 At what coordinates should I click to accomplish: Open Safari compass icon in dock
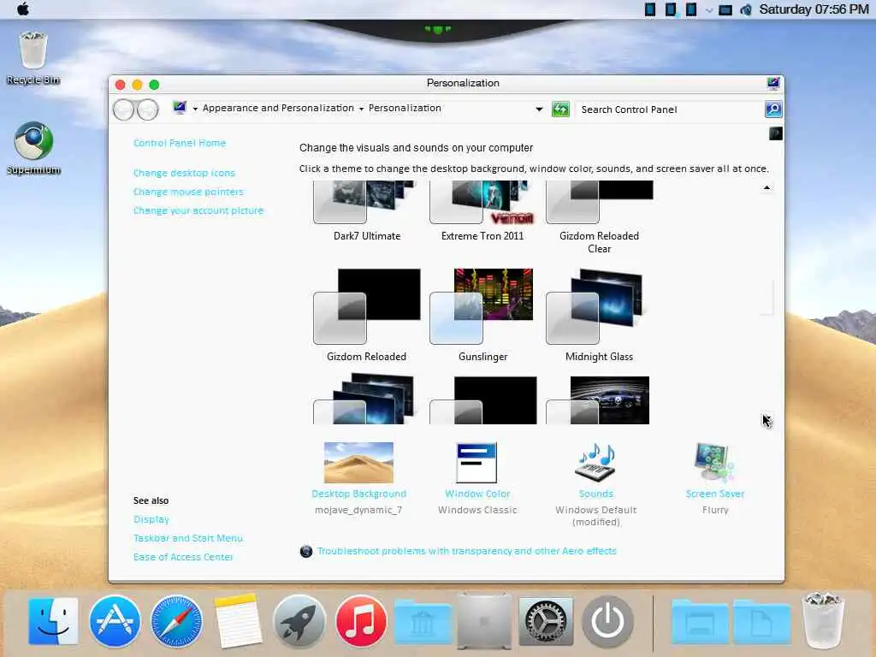(x=176, y=621)
